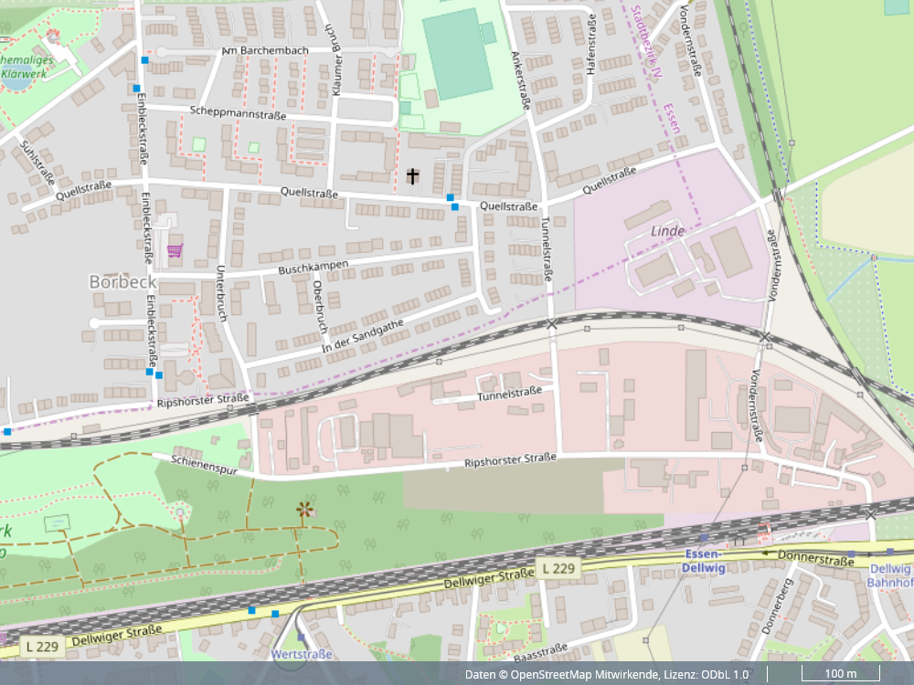Click the Linde area label
The image size is (914, 685).
668,231
